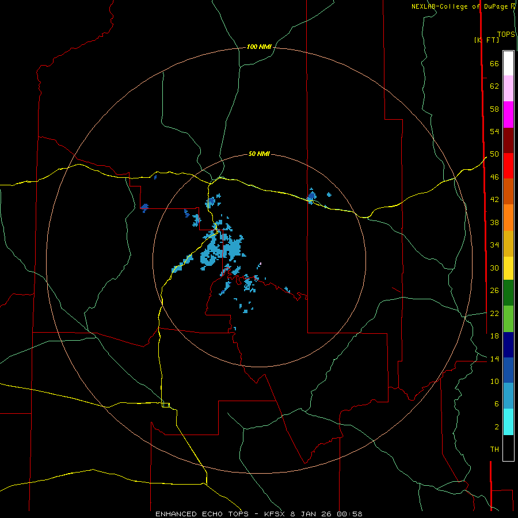Viewport: 518px width, 518px height.
Task: Pick the dark red swatch beside 54
Action: point(508,140)
